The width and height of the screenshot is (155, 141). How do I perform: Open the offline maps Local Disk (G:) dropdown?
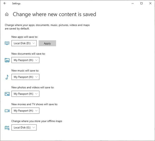[x=24, y=128]
